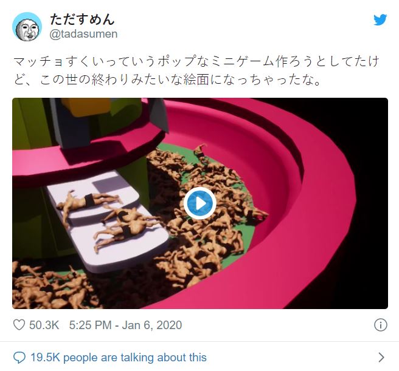
Task: Click the Twitter bird logo
Action: pos(380,20)
